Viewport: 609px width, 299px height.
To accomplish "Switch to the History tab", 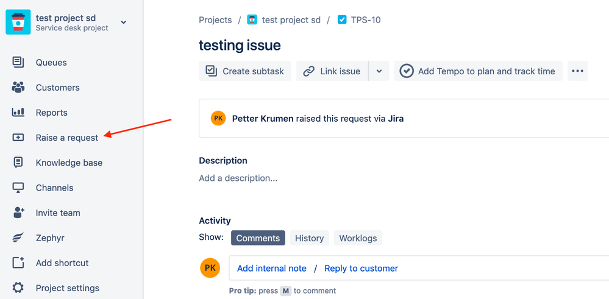I will 309,238.
